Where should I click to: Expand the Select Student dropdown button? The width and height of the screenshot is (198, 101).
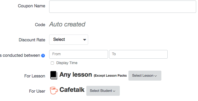(103, 91)
